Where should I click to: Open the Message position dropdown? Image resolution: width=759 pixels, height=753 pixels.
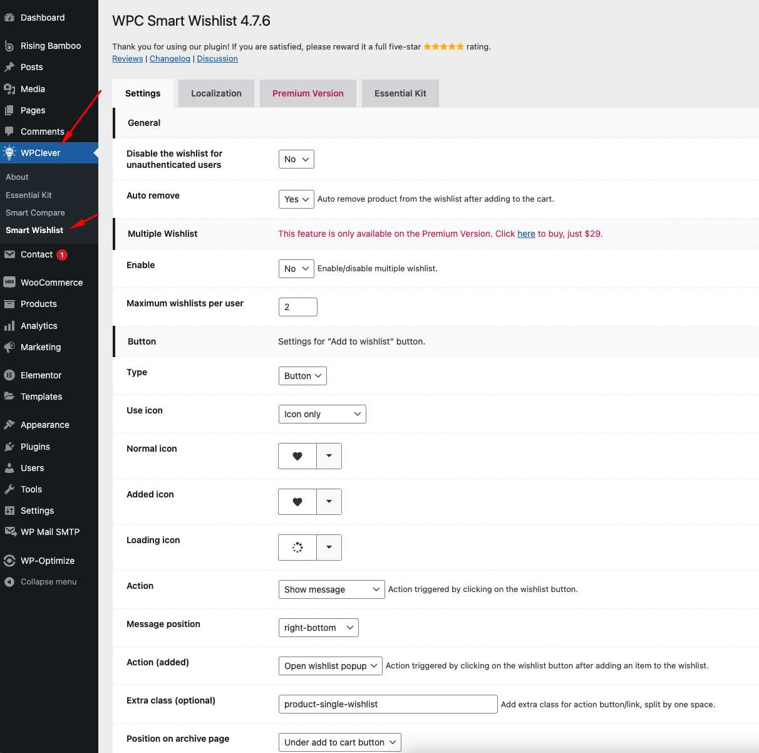coord(319,628)
